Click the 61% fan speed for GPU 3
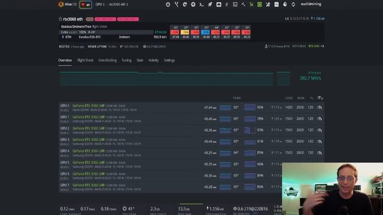 pos(260,142)
